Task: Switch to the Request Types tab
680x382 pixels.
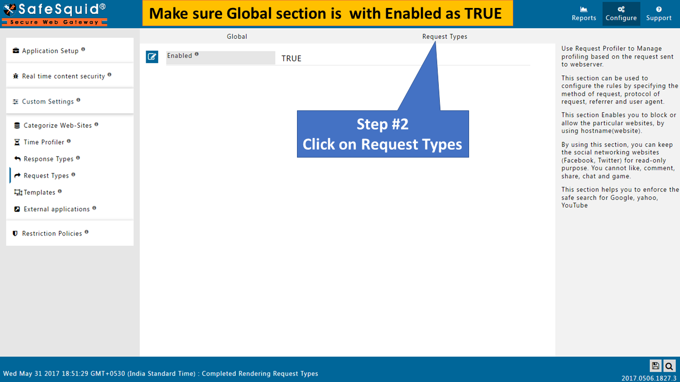Action: coord(445,37)
